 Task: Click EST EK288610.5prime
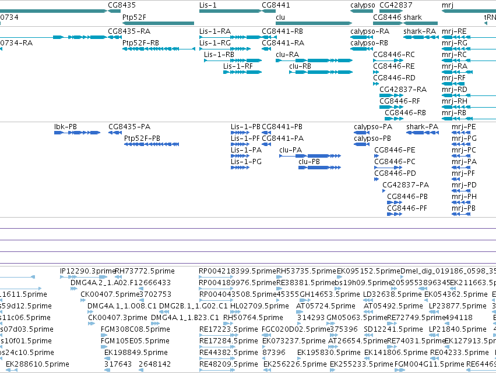pos(37,364)
